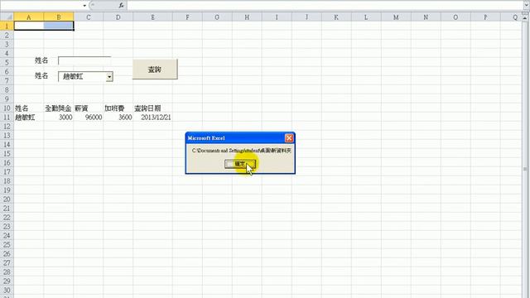
Task: Click cell D10 header 加班費
Action: (118, 108)
